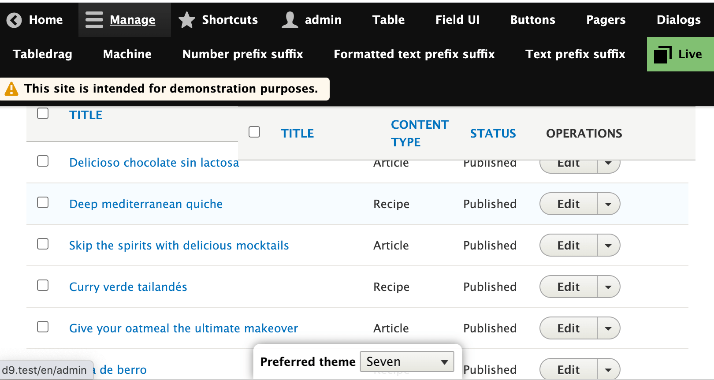Click the Live workspace icon
Screen dimensions: 714x380
pyautogui.click(x=662, y=54)
